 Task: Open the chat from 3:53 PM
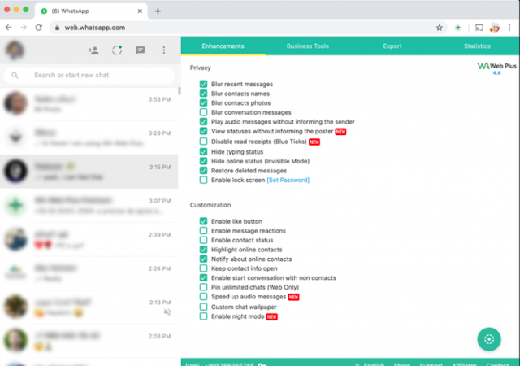pos(89,104)
